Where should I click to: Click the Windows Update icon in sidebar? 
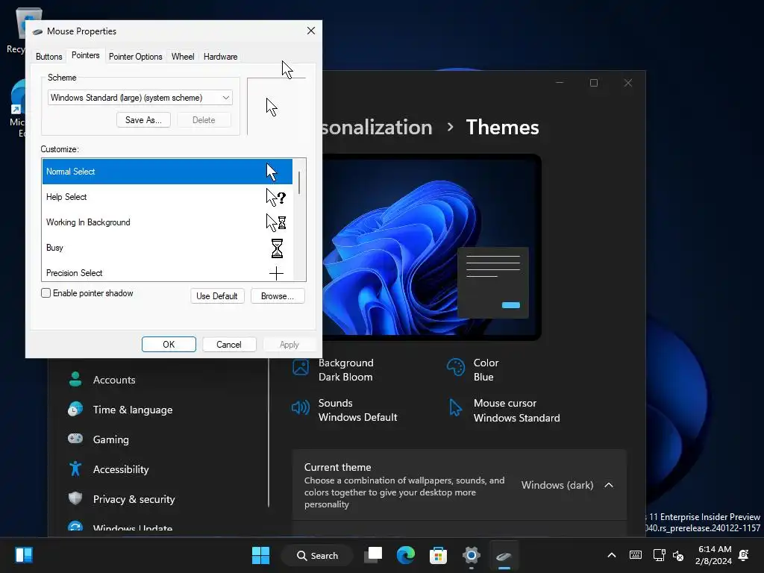[75, 527]
